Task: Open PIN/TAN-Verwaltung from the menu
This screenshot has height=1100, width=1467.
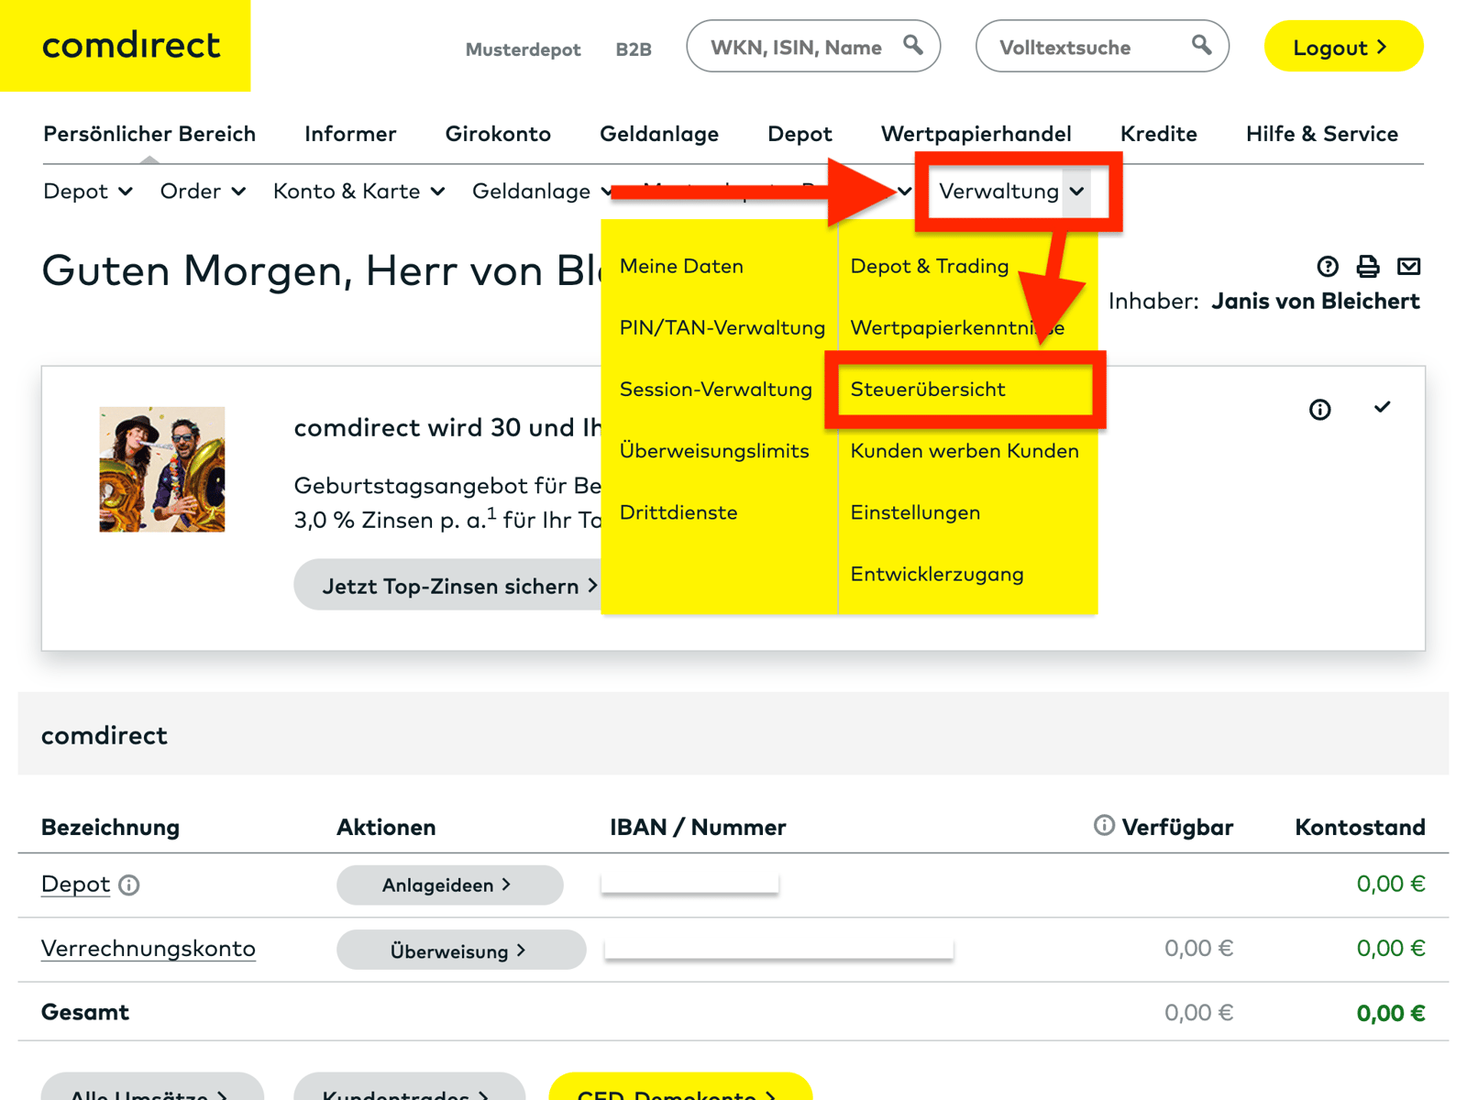Action: pyautogui.click(x=721, y=327)
